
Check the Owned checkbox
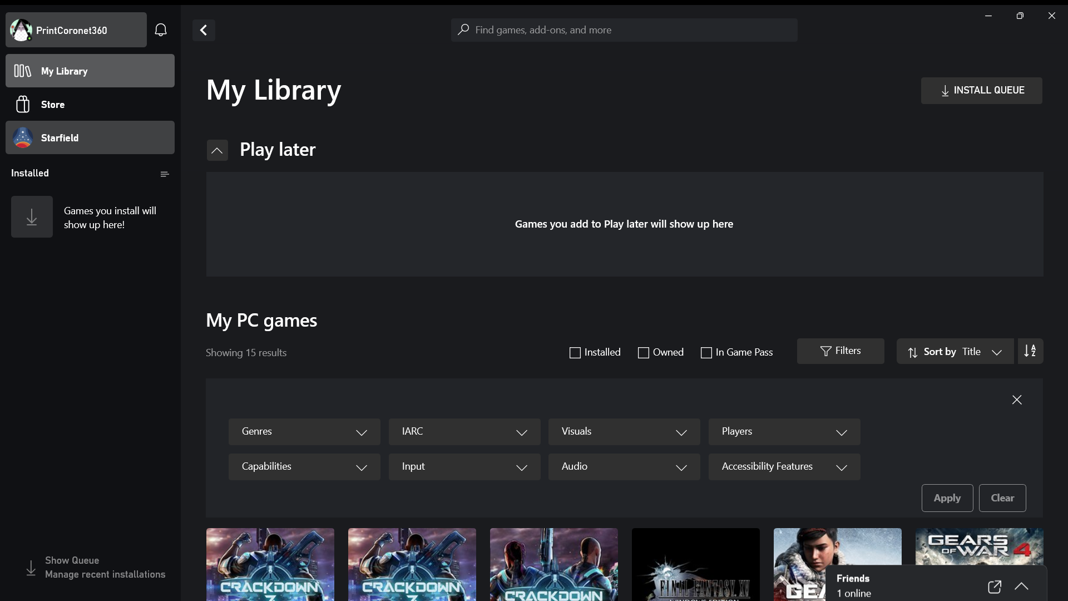tap(644, 353)
